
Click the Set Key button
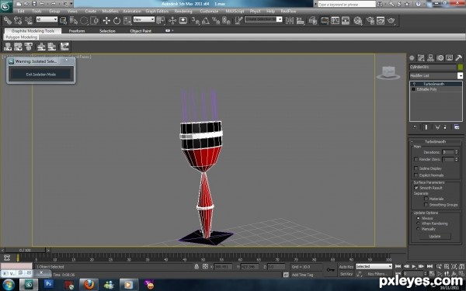pyautogui.click(x=346, y=274)
